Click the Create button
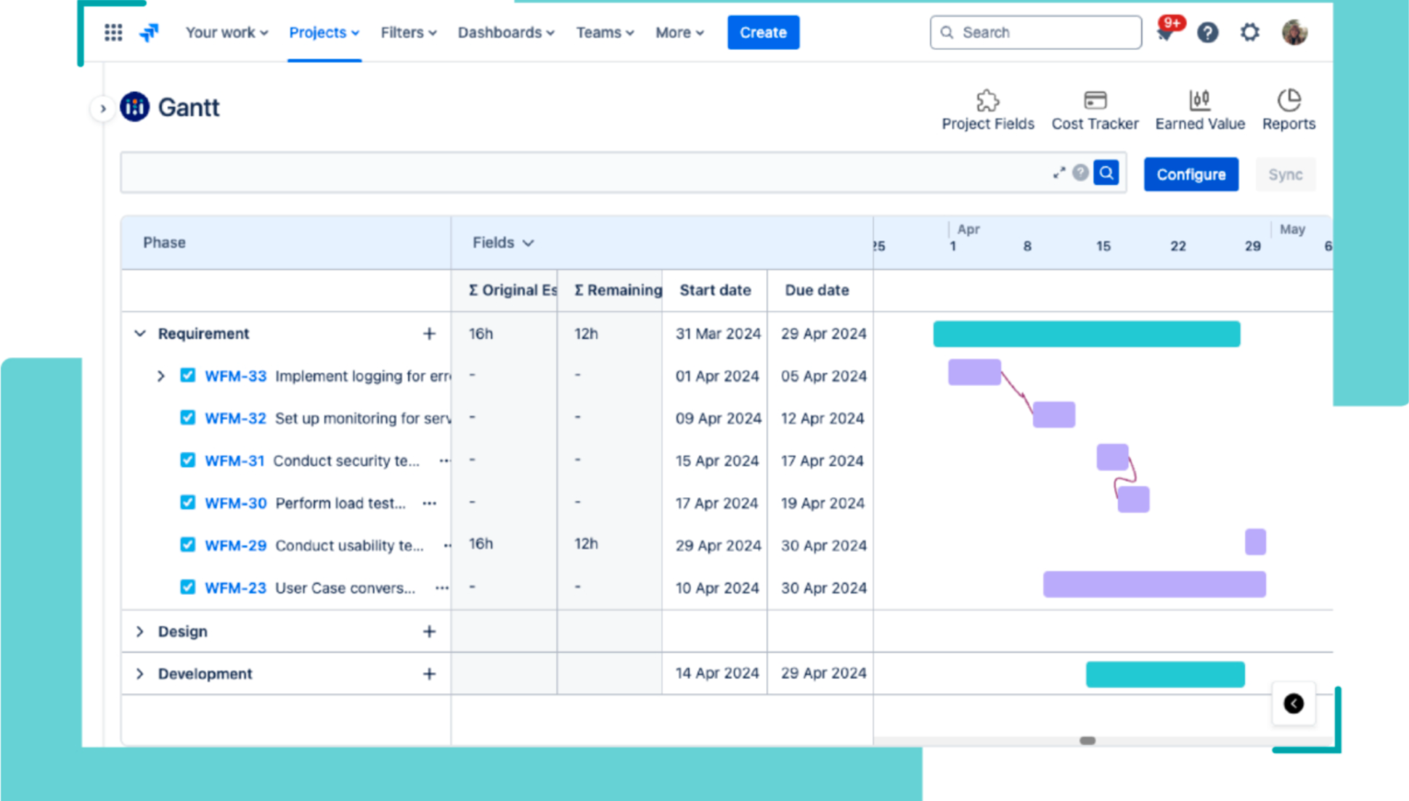The width and height of the screenshot is (1409, 801). [763, 33]
